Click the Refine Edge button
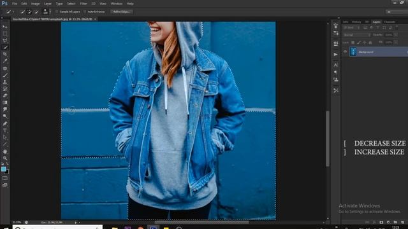This screenshot has height=229, width=408. point(122,11)
